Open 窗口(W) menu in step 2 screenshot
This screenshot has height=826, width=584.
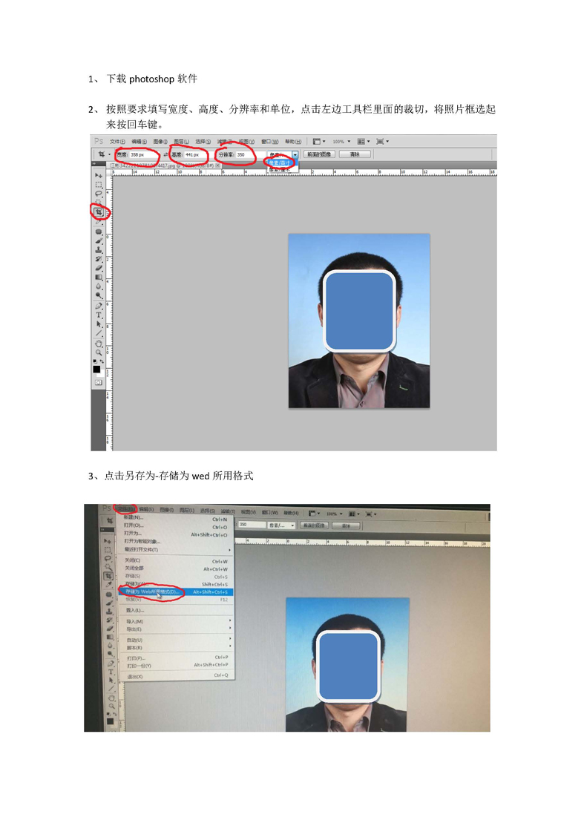coord(269,141)
